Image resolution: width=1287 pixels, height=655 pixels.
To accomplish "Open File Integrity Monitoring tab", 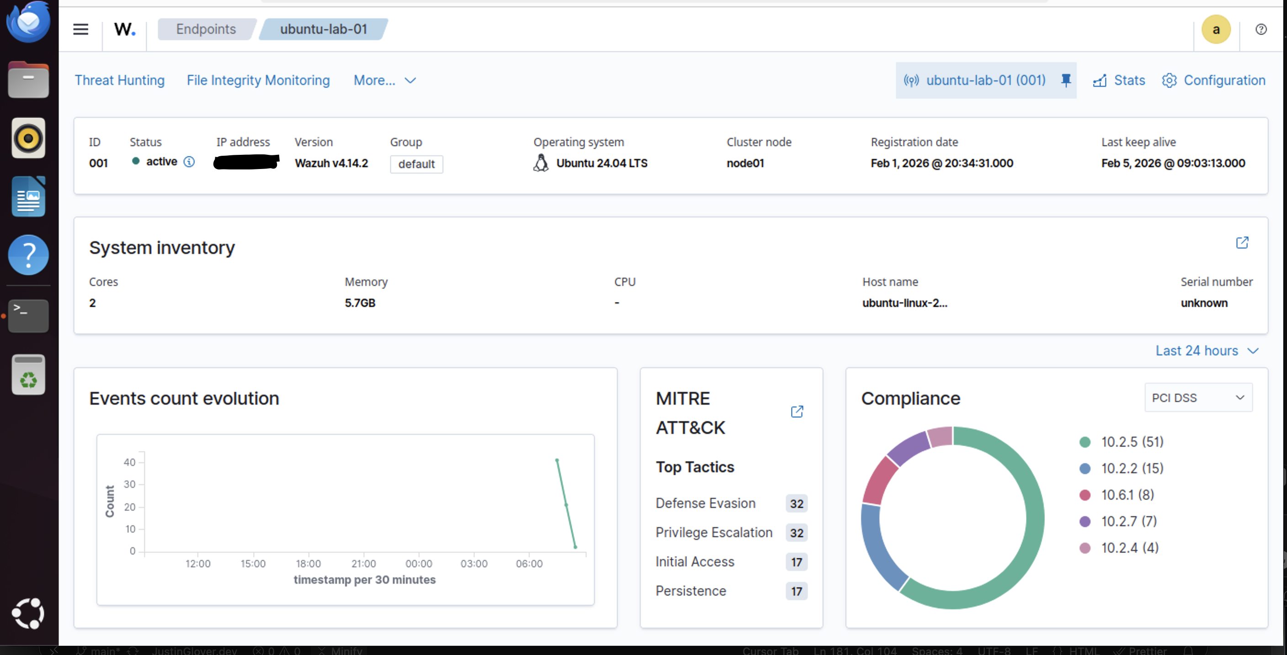I will [258, 80].
